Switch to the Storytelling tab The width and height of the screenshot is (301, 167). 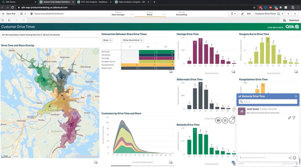181,14
